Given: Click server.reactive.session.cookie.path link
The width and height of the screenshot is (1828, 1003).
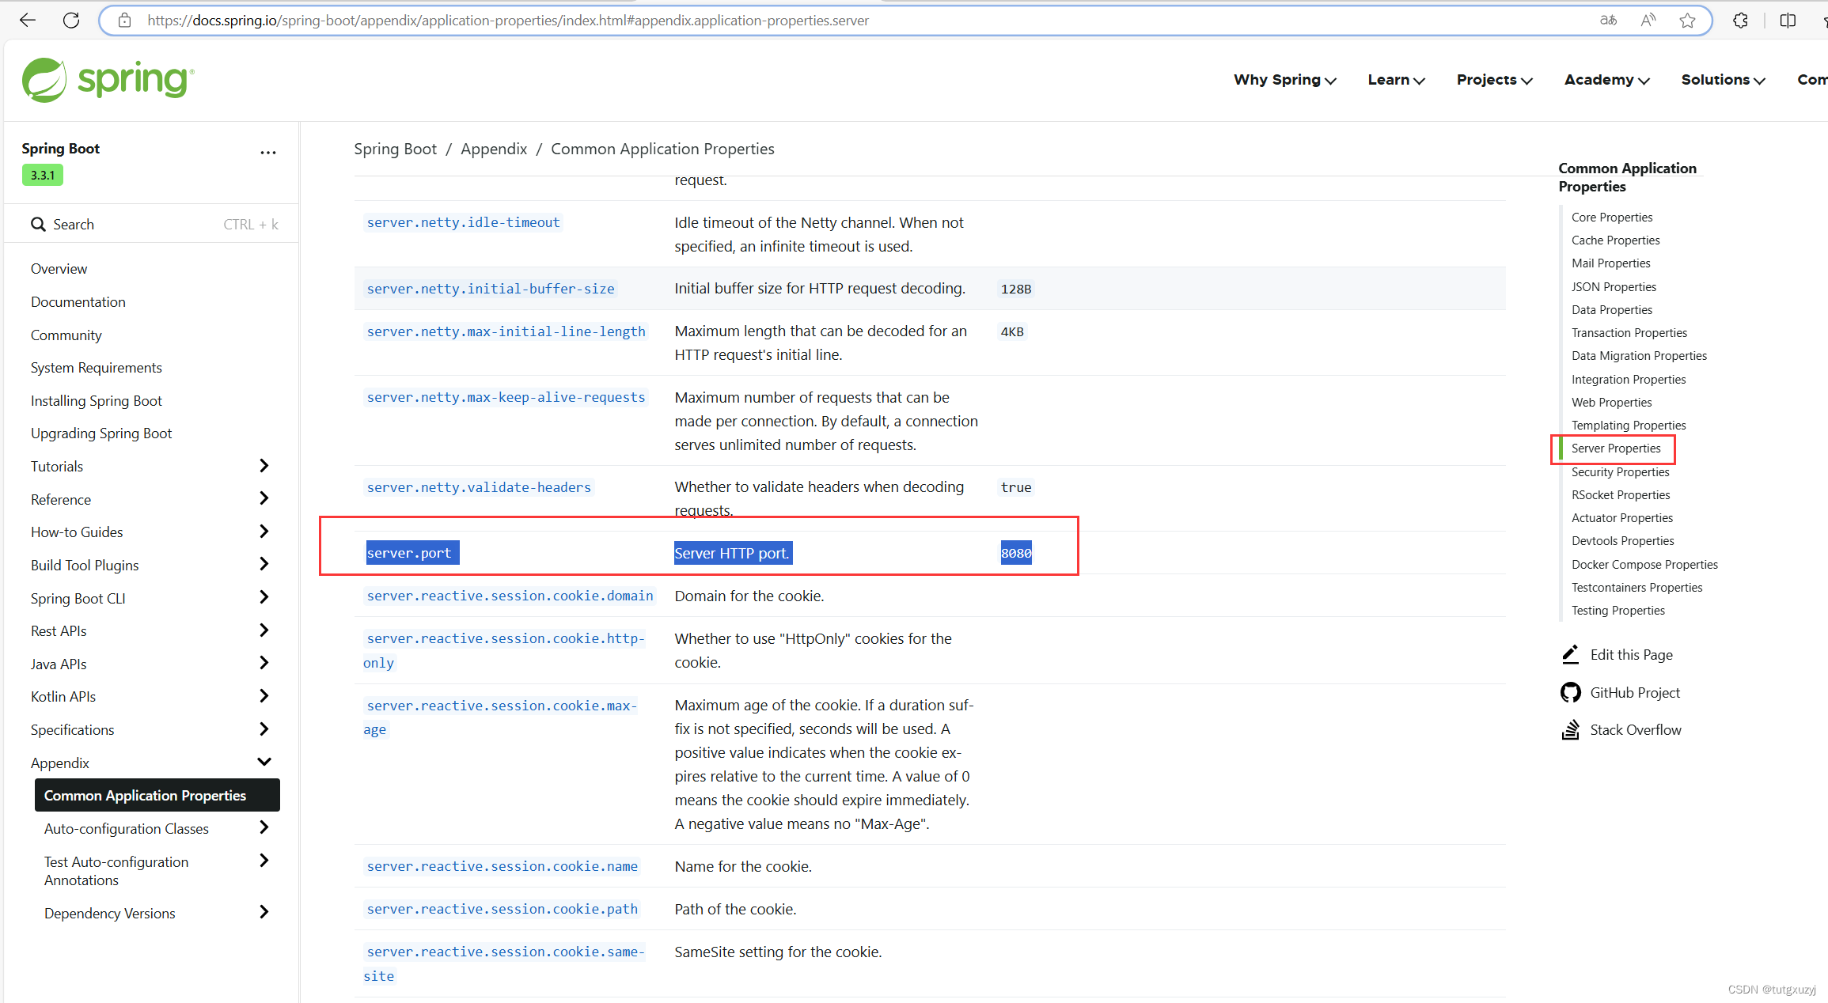Looking at the screenshot, I should pyautogui.click(x=502, y=909).
